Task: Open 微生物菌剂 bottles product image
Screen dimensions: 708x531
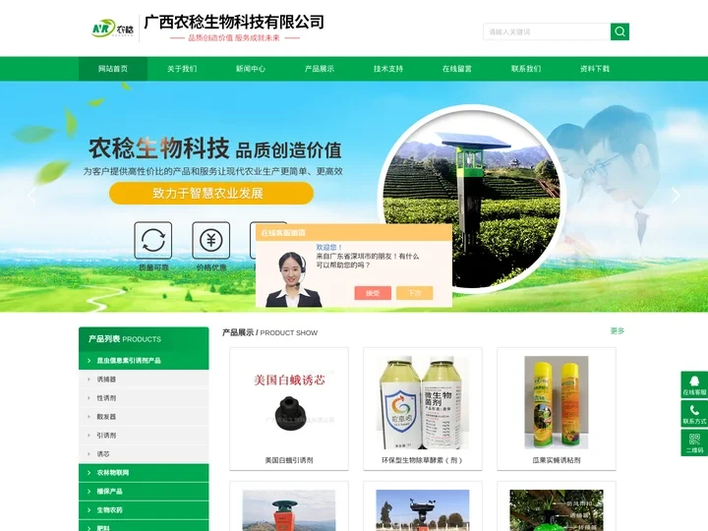Action: [423, 402]
